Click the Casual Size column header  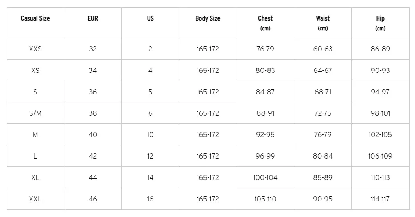coord(35,18)
